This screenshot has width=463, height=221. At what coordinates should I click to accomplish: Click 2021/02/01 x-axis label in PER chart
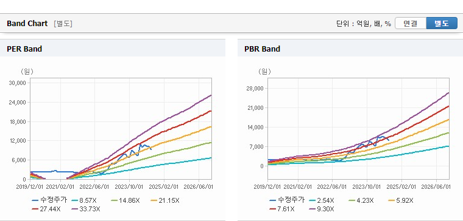61,187
